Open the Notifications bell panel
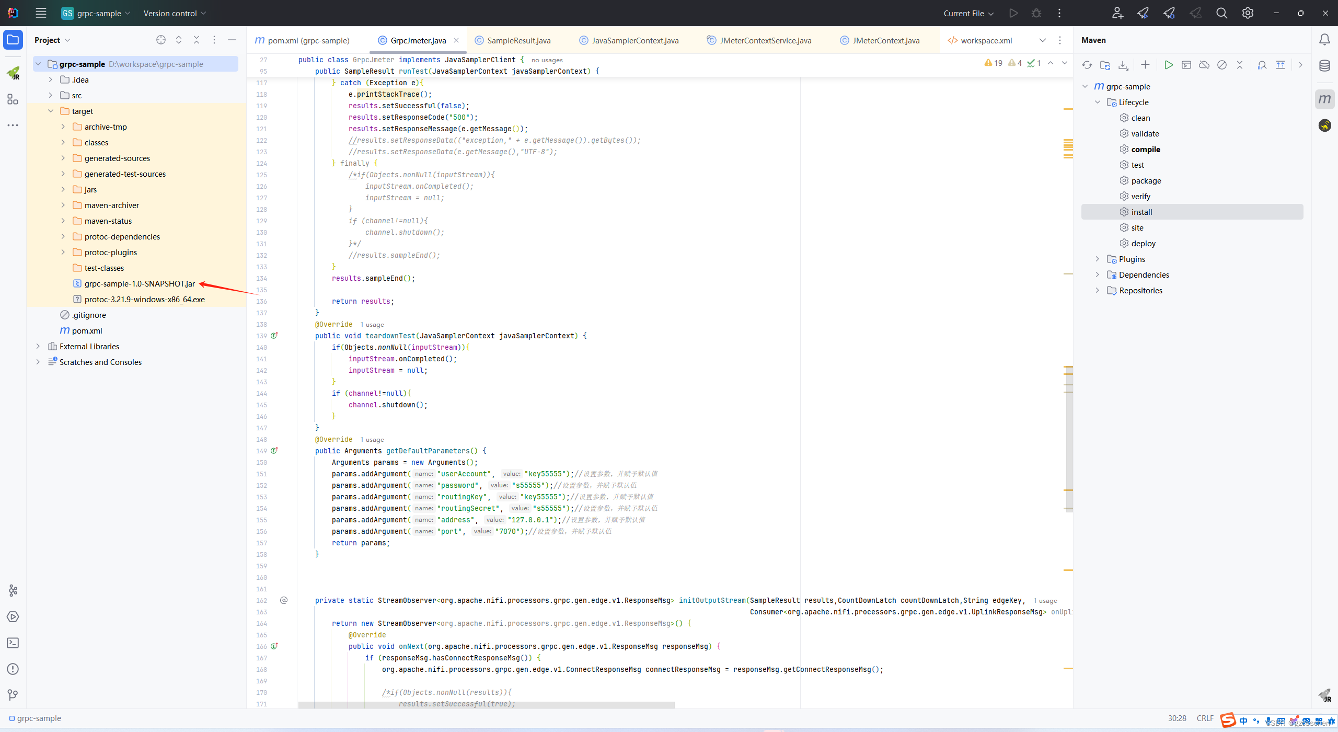1338x732 pixels. [1324, 40]
